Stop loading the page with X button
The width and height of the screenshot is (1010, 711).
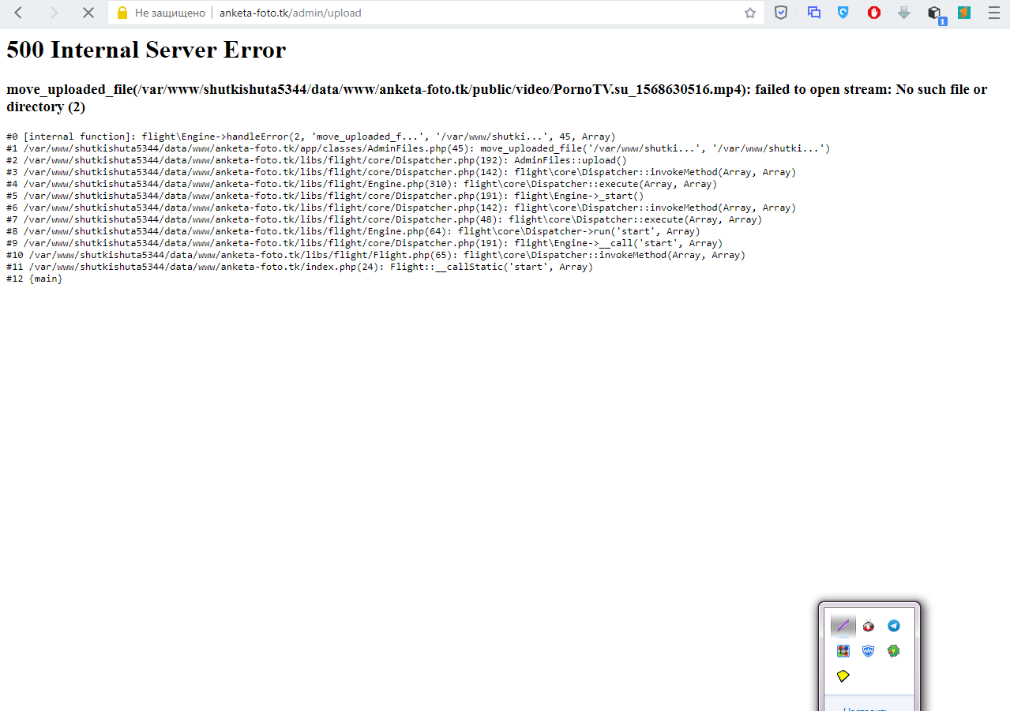(x=88, y=13)
